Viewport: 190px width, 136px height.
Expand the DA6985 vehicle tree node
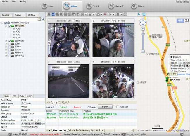pyautogui.click(x=6, y=41)
